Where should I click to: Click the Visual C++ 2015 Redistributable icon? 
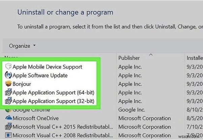coord(8,127)
